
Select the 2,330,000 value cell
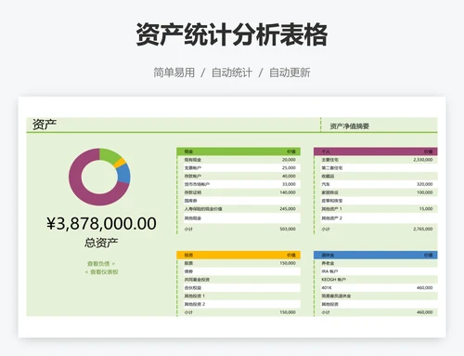(x=423, y=160)
